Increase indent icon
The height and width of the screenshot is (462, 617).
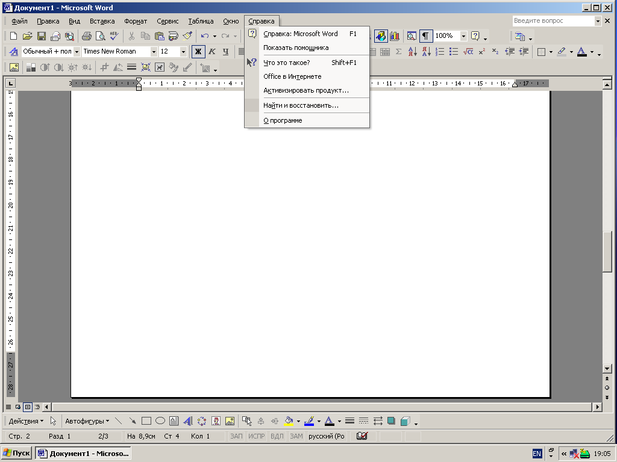click(524, 52)
